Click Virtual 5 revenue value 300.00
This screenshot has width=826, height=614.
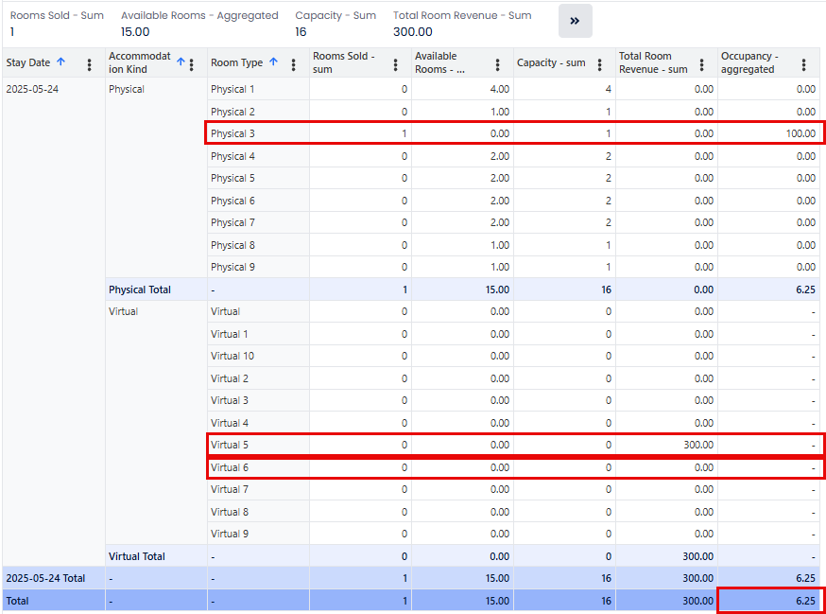coord(695,445)
